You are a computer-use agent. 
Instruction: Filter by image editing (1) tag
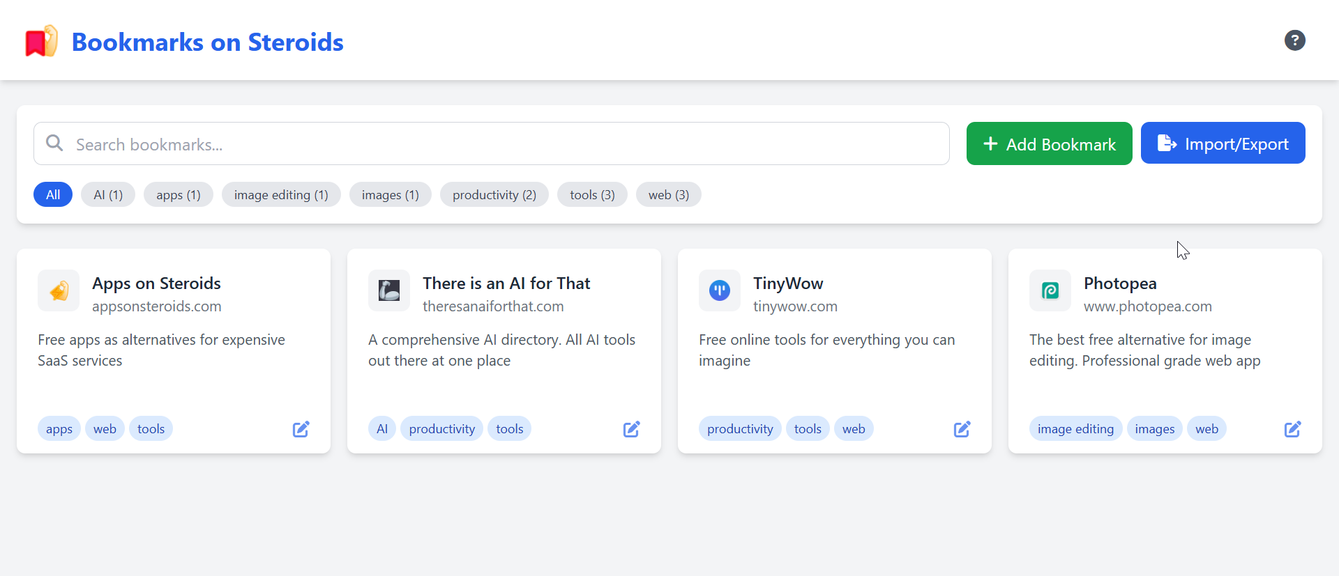click(281, 195)
